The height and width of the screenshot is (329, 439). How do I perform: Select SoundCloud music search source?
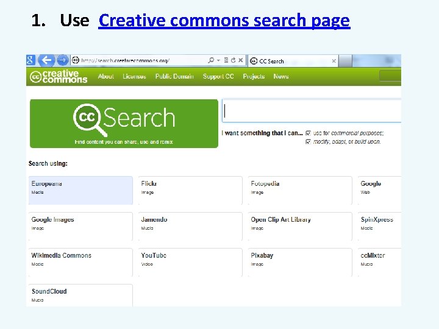(x=80, y=295)
